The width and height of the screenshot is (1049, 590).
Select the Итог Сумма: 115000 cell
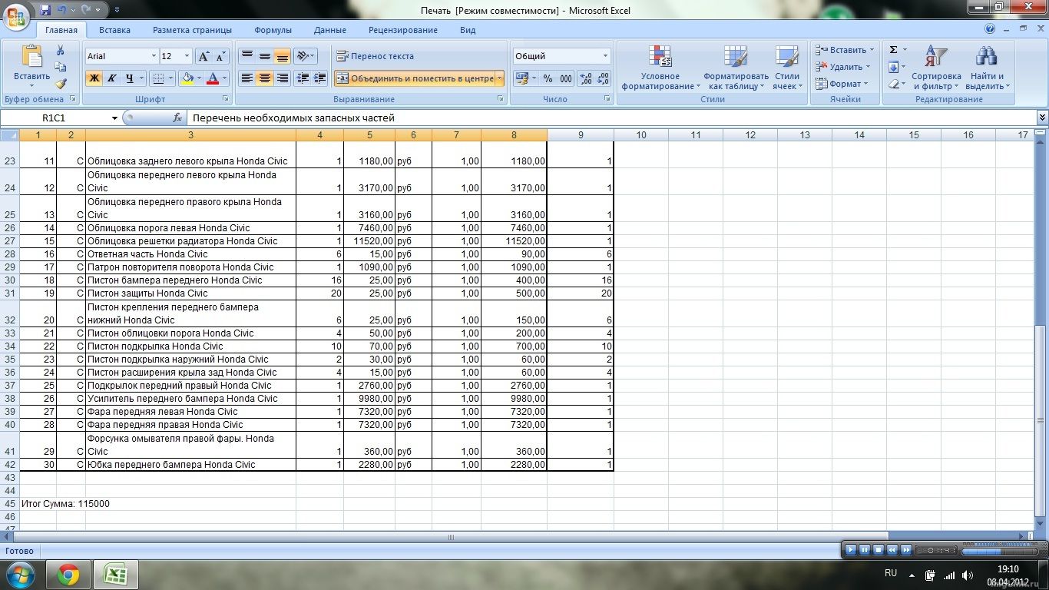(65, 504)
